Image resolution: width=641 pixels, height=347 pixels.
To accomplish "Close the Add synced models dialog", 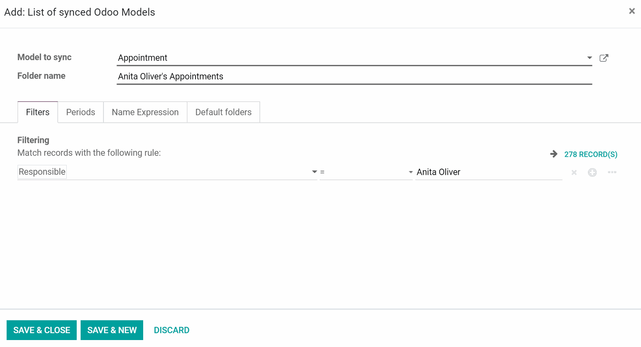I will [x=632, y=11].
